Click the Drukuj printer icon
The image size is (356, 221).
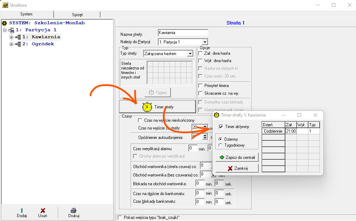click(74, 210)
